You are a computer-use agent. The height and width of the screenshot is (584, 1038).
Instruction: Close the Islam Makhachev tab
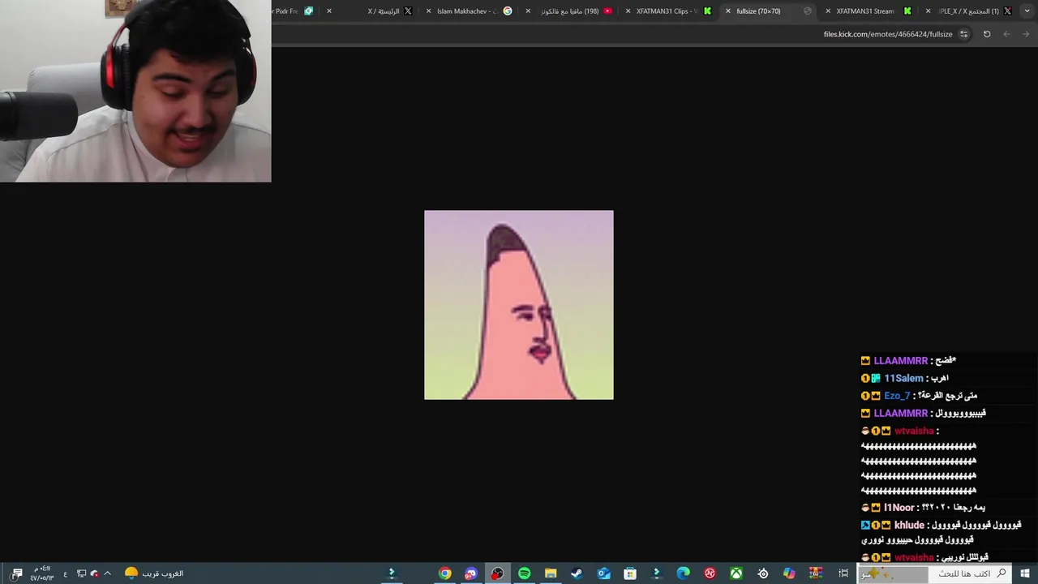pos(428,11)
